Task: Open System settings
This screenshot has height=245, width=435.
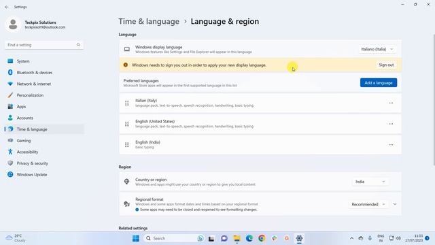Action: (x=43, y=61)
